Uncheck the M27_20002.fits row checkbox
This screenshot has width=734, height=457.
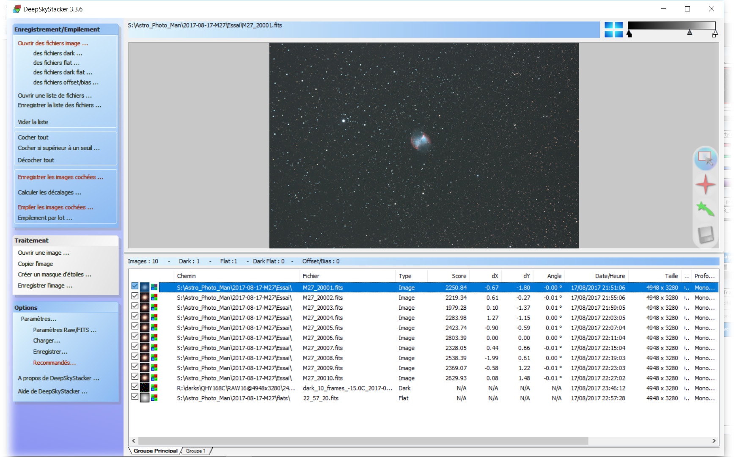135,296
